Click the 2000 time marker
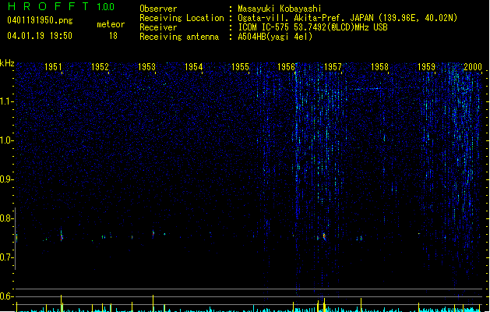 tap(473, 66)
